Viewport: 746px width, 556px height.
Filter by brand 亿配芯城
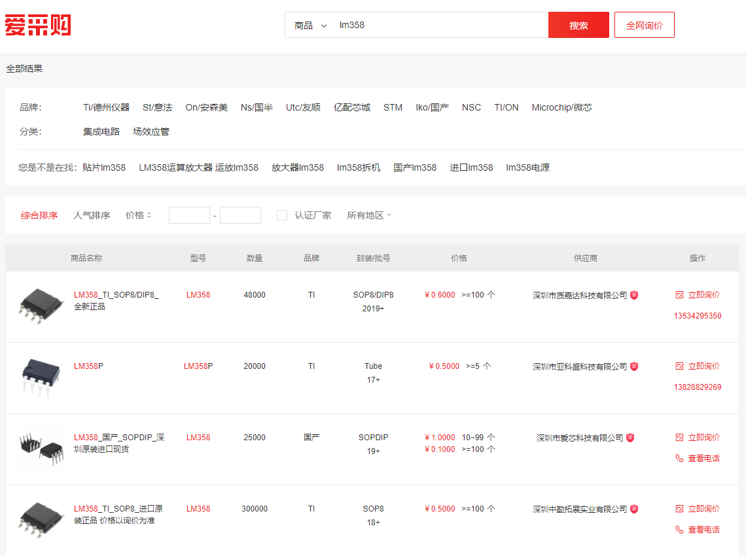pos(352,107)
